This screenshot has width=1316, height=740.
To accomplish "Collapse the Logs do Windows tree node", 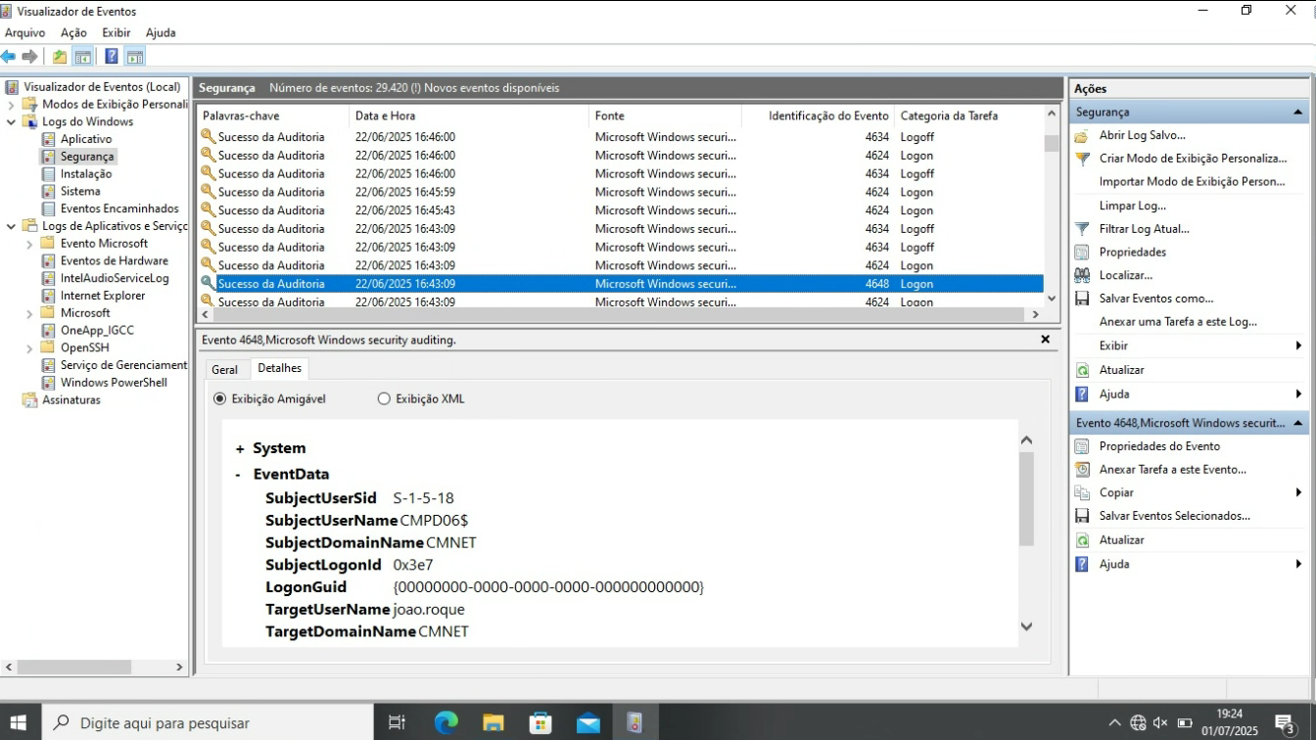I will click(11, 122).
